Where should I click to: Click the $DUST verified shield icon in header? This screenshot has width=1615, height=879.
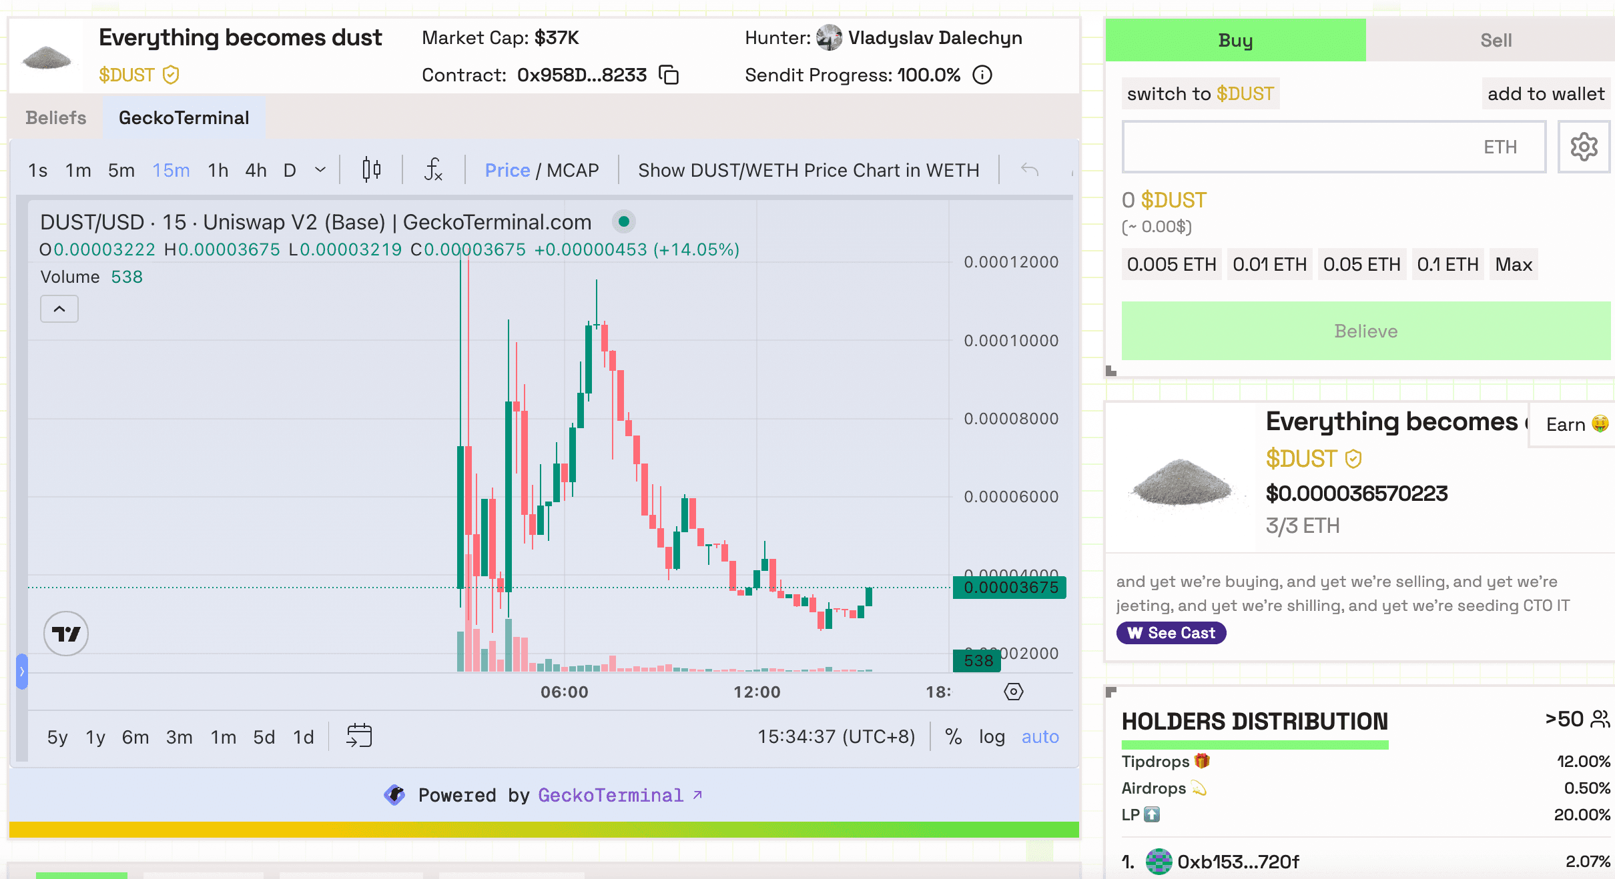click(171, 75)
